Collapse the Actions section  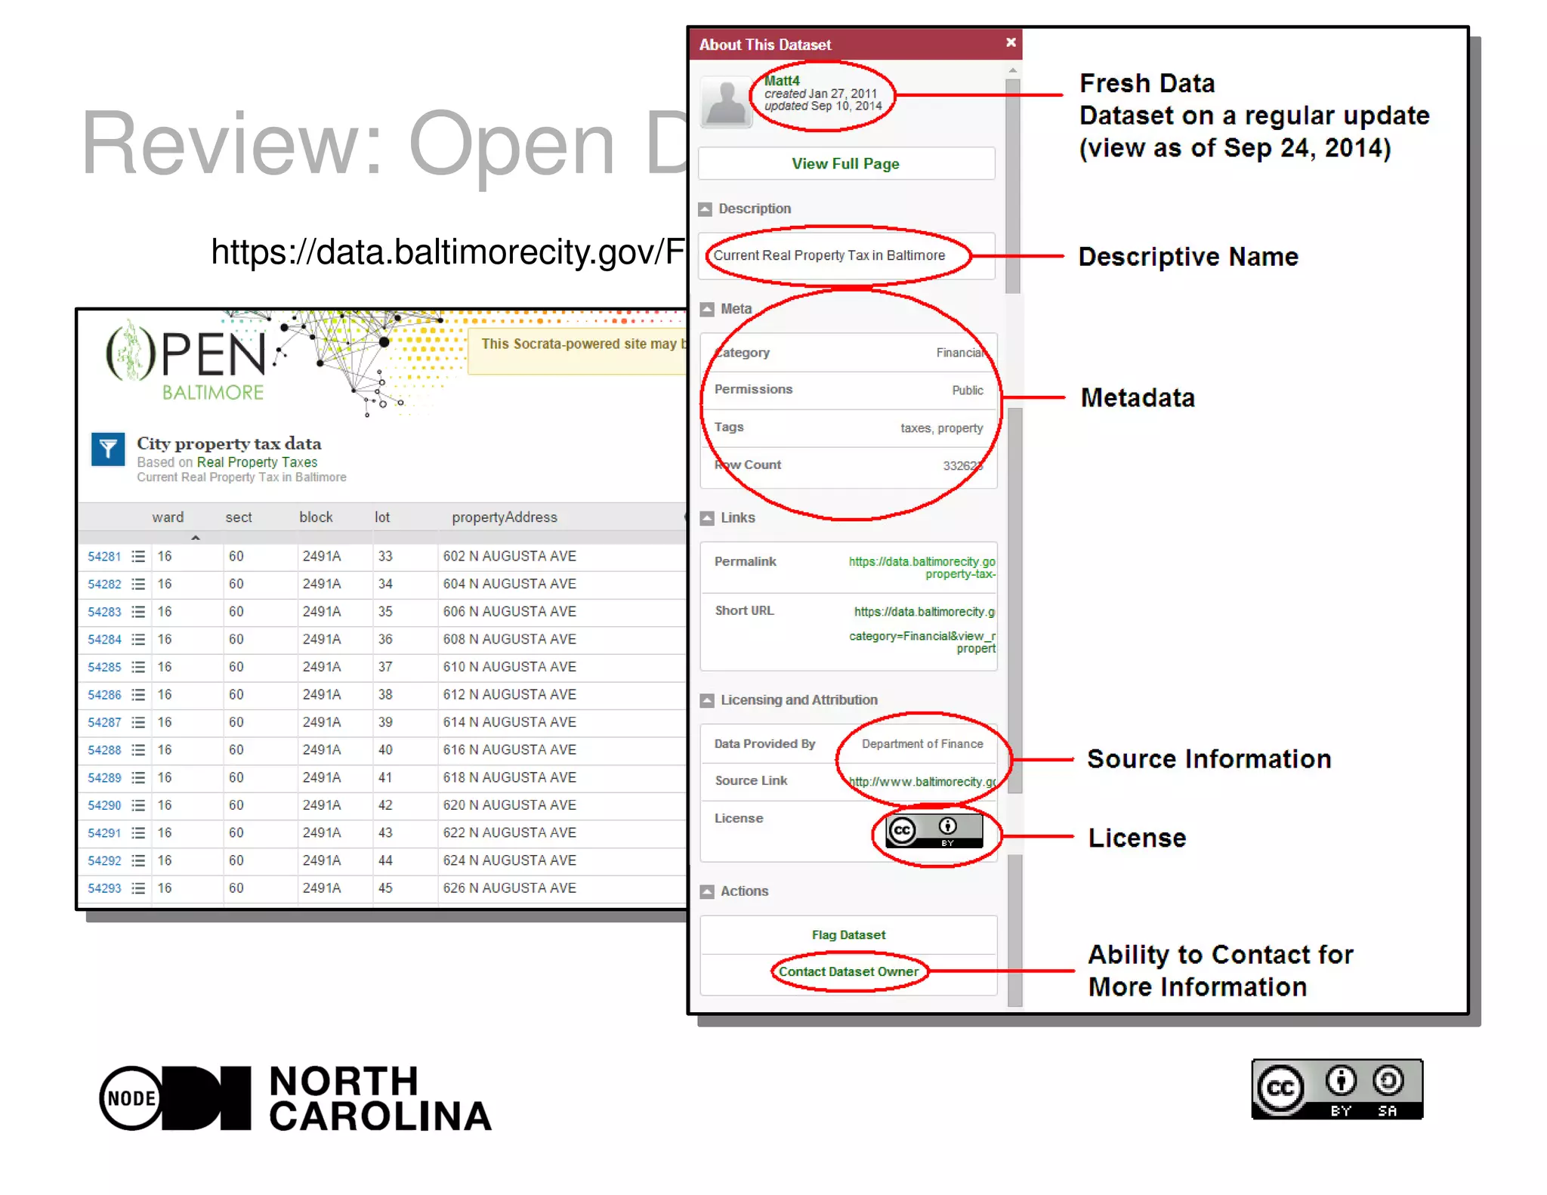point(707,891)
